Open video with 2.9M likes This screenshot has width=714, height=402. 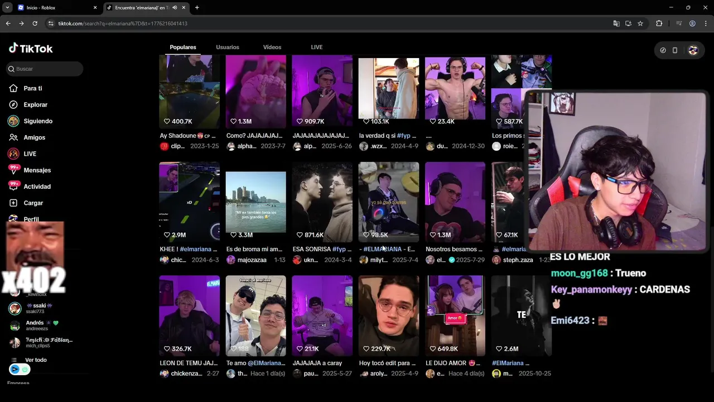click(189, 202)
